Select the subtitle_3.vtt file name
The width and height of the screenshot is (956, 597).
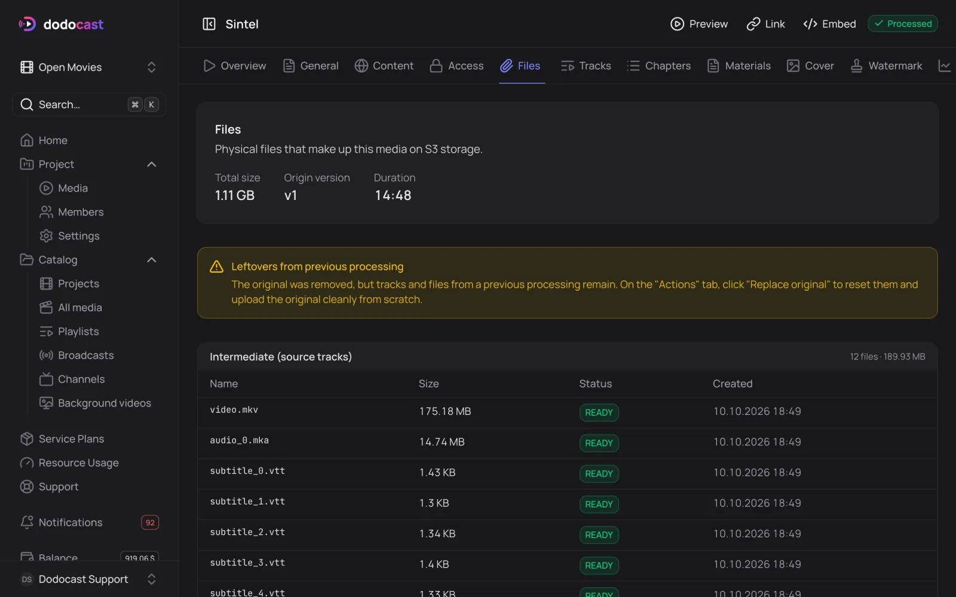(247, 563)
